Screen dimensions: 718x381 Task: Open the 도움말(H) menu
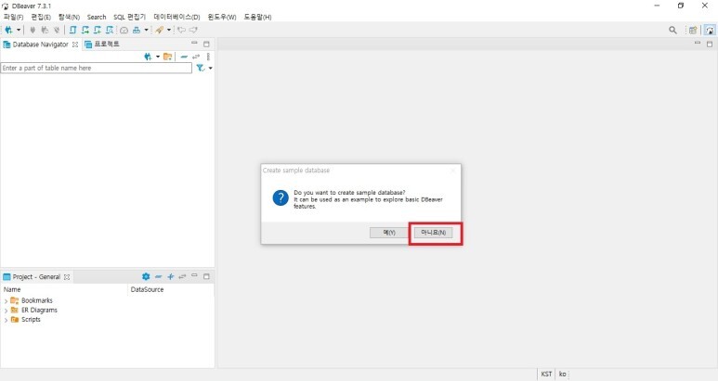[x=257, y=17]
